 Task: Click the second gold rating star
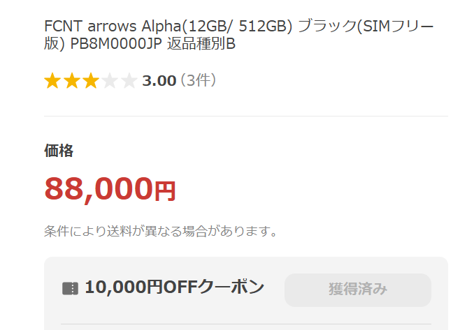click(x=71, y=81)
